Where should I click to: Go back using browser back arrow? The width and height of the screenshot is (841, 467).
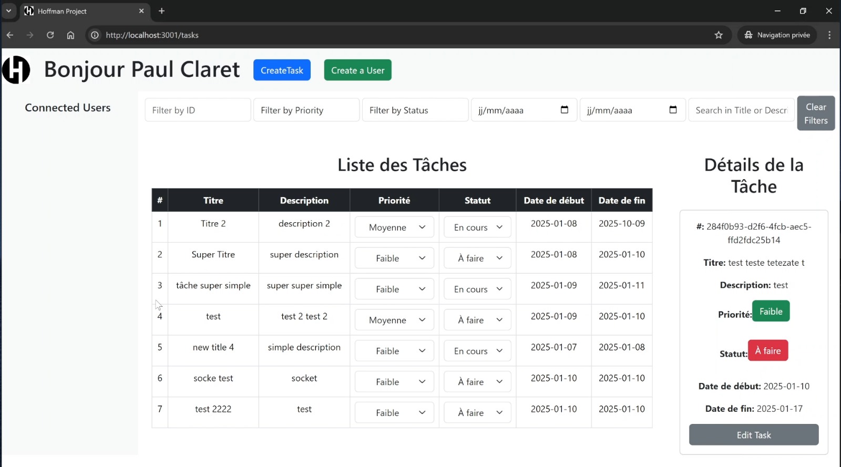point(10,35)
